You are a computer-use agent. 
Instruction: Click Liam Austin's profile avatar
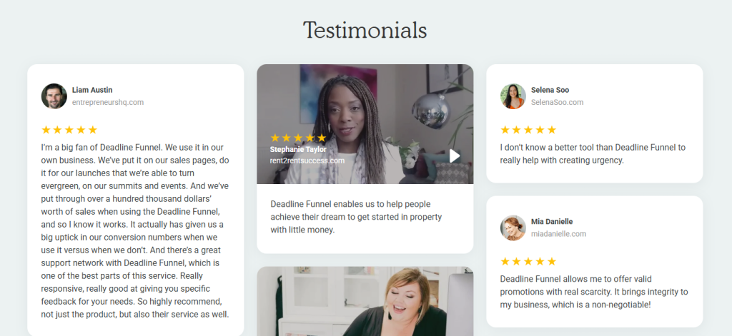tap(54, 96)
